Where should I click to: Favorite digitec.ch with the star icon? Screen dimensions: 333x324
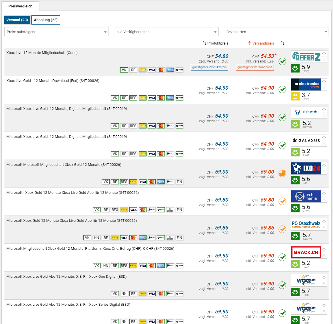pyautogui.click(x=324, y=110)
